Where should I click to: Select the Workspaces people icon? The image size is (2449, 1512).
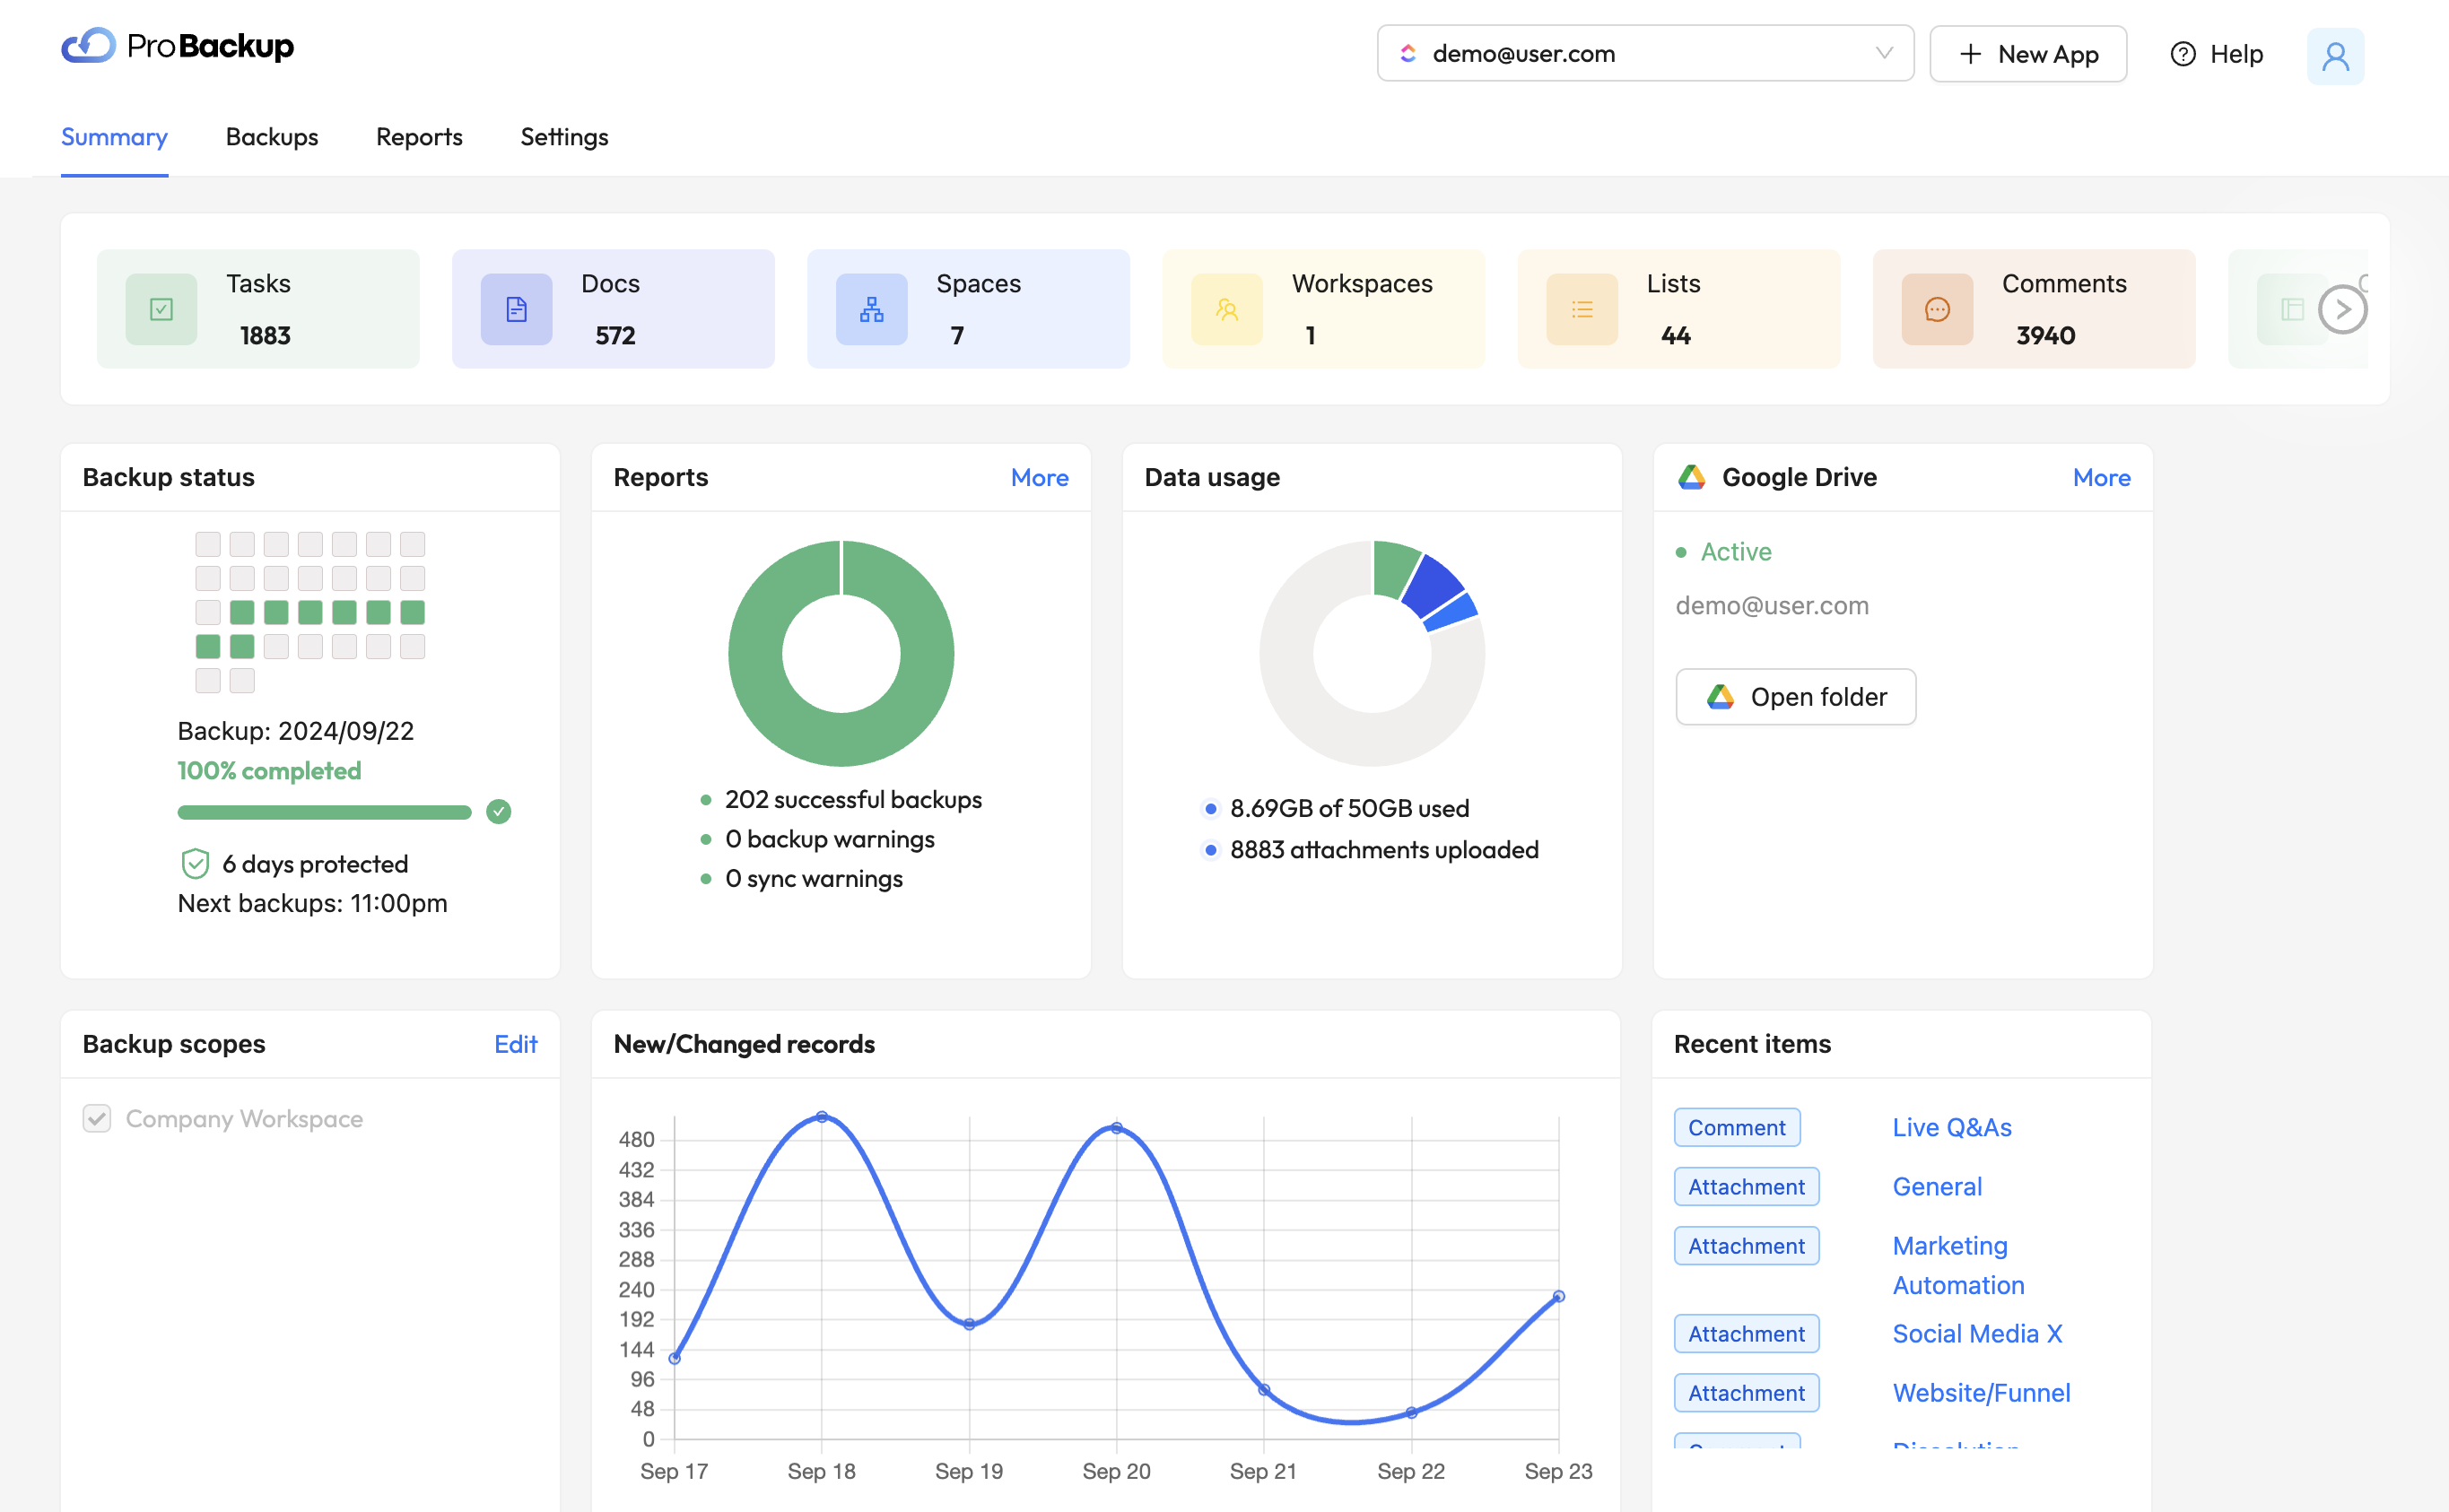1226,308
